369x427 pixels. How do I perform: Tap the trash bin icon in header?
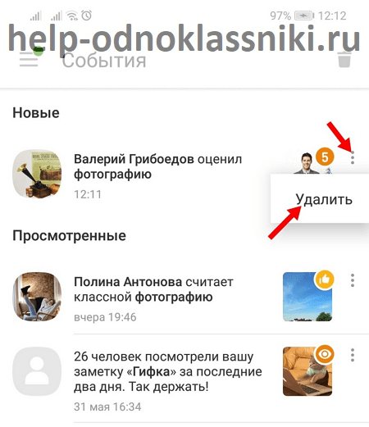tap(344, 59)
